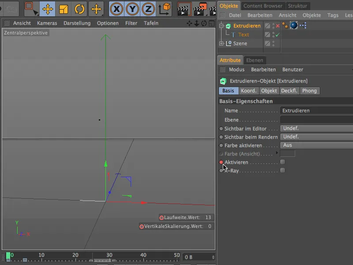The width and height of the screenshot is (353, 265).
Task: Toggle Extrudieren red X enable switch
Action: point(278,26)
